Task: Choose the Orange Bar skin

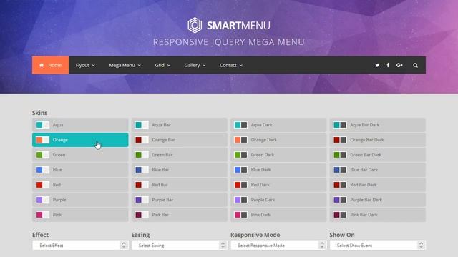Action: (180, 140)
